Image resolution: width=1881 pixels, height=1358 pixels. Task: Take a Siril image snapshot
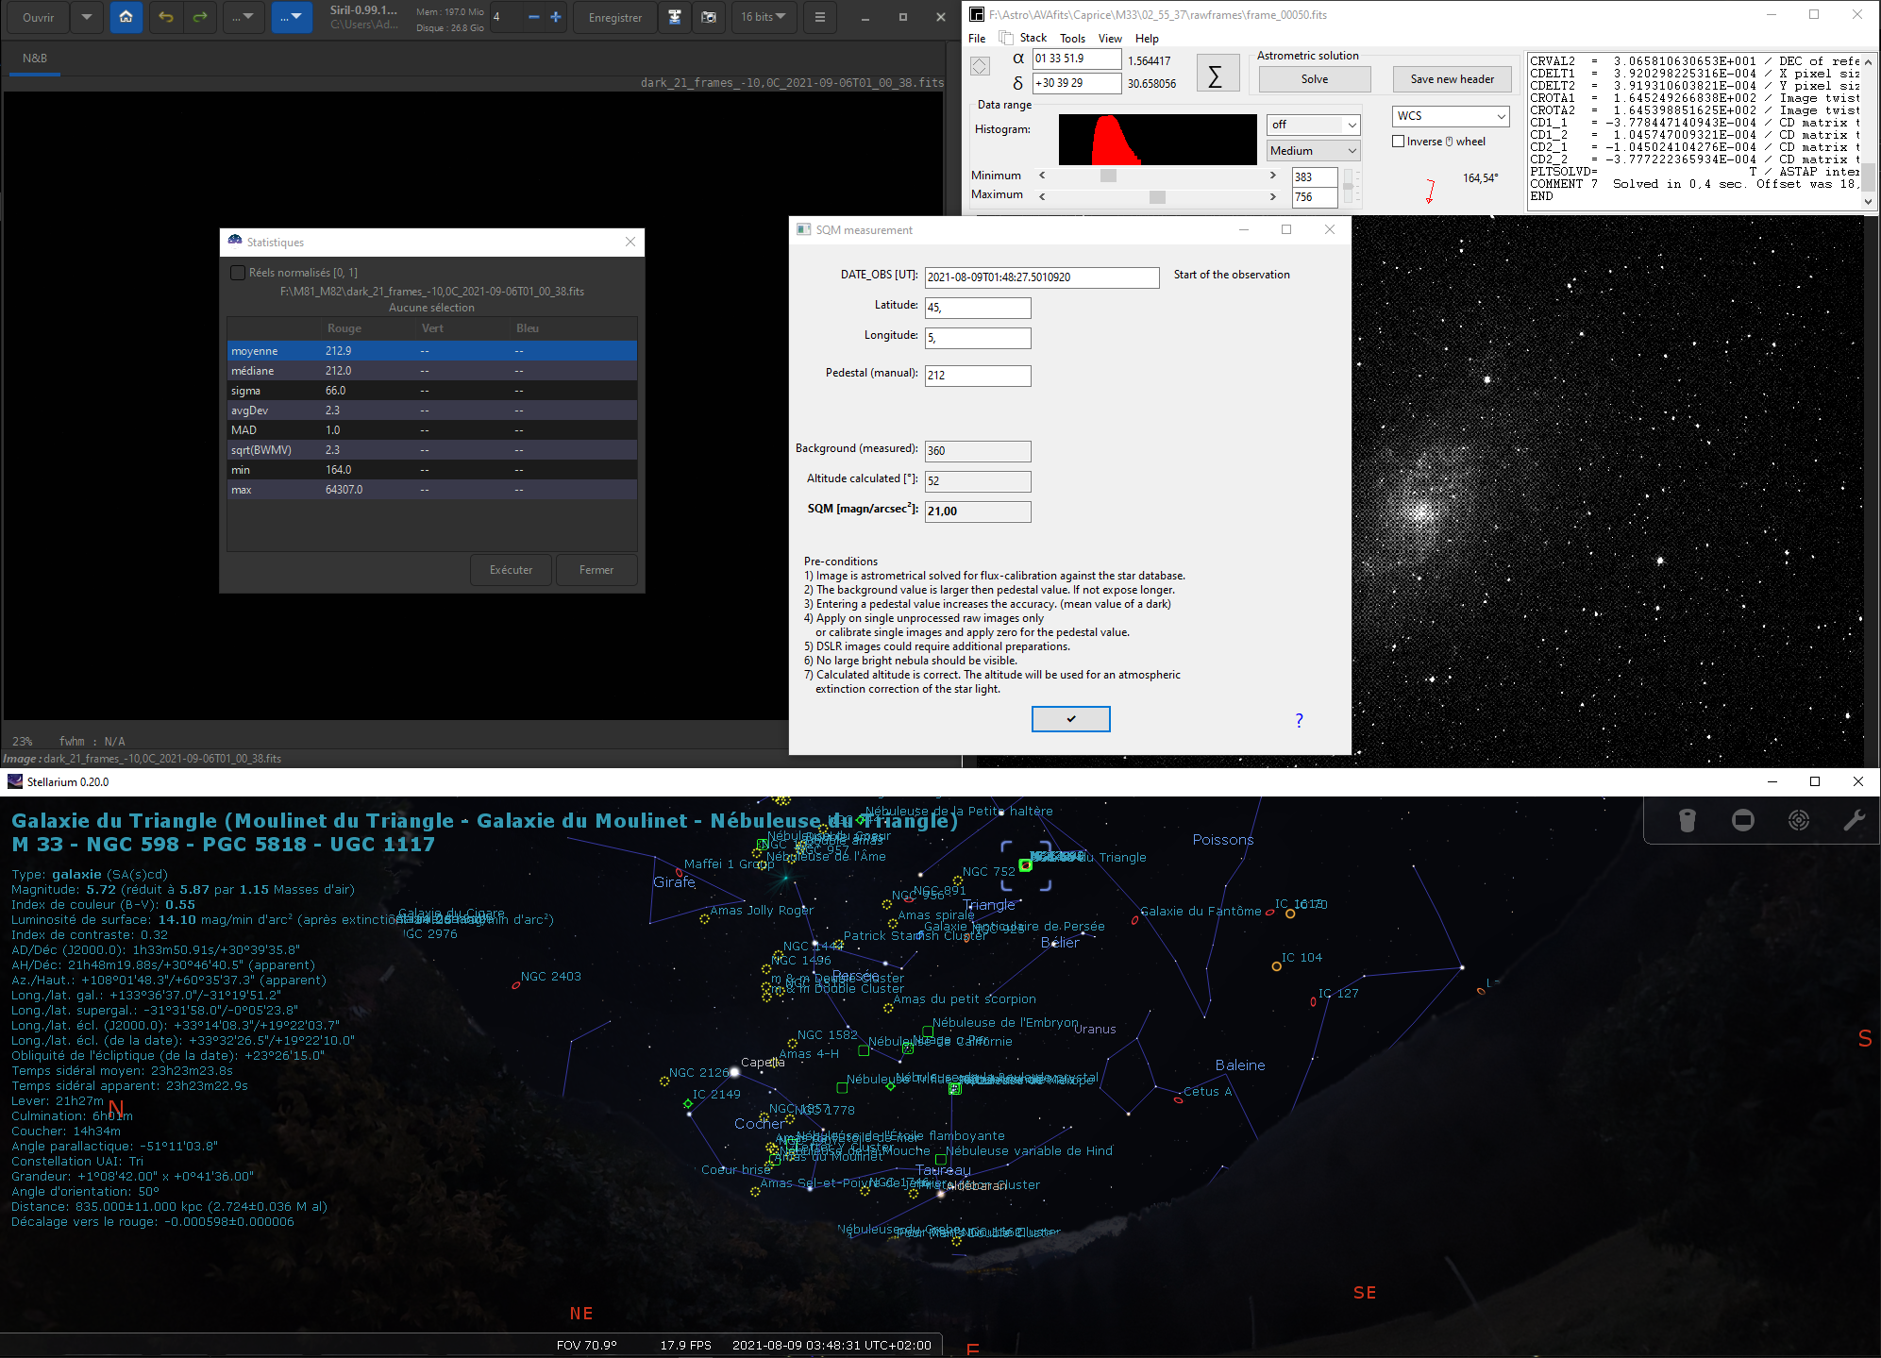pyautogui.click(x=709, y=17)
